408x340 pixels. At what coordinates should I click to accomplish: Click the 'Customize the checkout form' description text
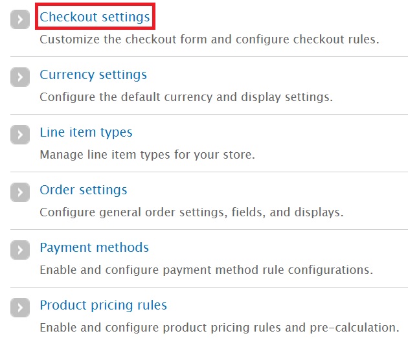tap(209, 40)
